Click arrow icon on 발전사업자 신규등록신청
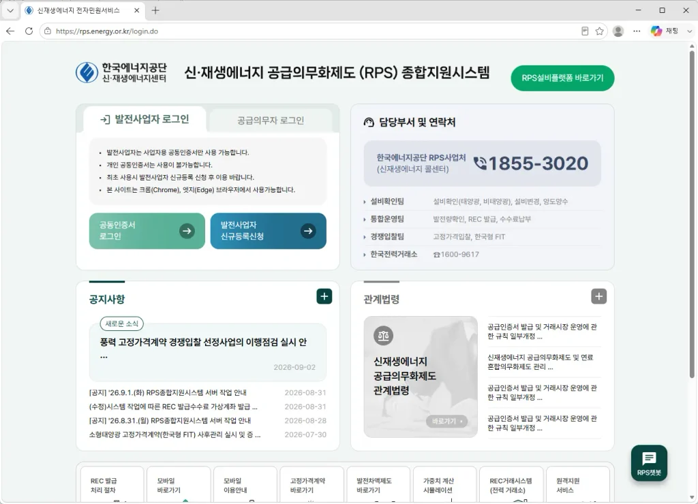 coord(308,231)
